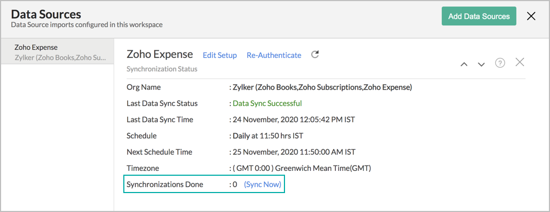Click the Greenwich Mean Time timezone value
Screen dimensions: 550x212
click(302, 168)
